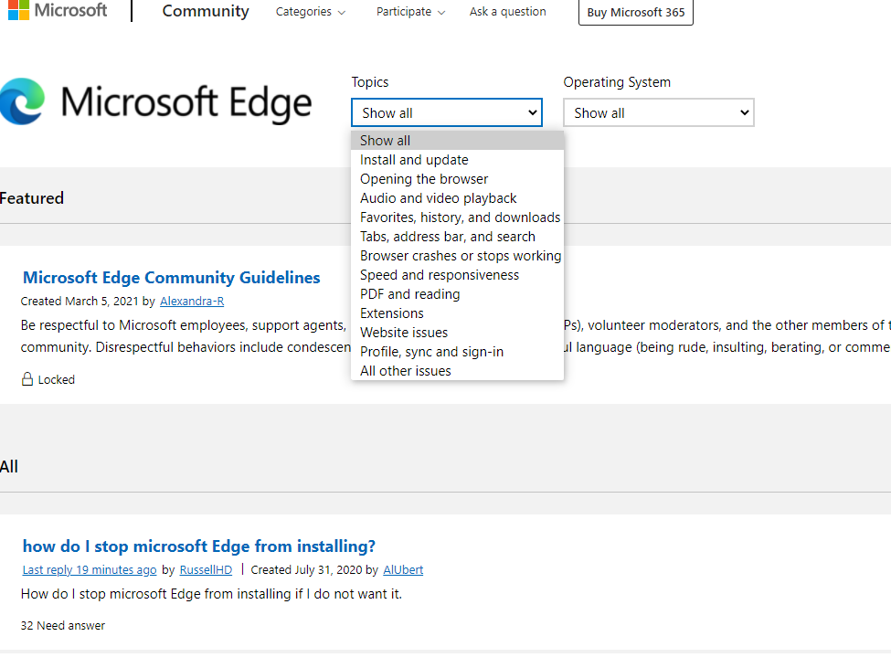The image size is (891, 668).
Task: Choose 'Browser crashes or stops working'
Action: [458, 256]
